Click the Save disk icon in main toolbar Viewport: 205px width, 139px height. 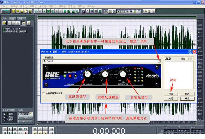click(x=22, y=11)
